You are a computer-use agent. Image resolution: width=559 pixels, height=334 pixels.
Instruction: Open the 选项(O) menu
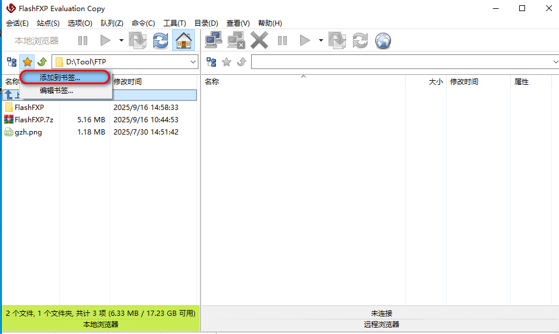[x=80, y=23]
